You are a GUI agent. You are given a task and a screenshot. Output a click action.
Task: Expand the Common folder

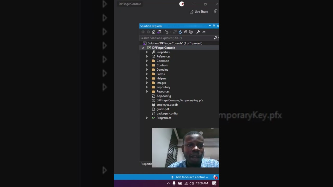click(147, 61)
